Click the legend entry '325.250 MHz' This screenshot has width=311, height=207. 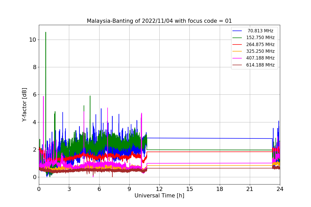(260, 51)
